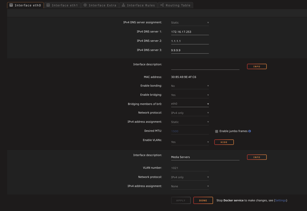The image size is (307, 211).
Task: Click the empty Interface description field
Action: point(205,66)
